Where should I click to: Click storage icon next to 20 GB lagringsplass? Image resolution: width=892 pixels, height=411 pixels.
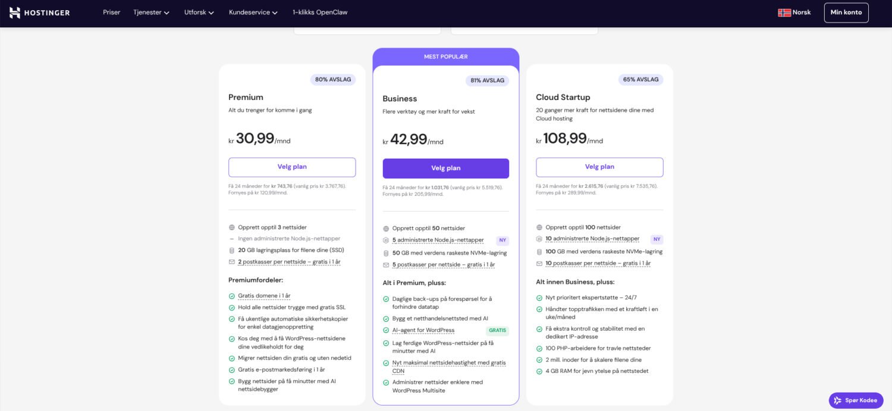(x=232, y=250)
